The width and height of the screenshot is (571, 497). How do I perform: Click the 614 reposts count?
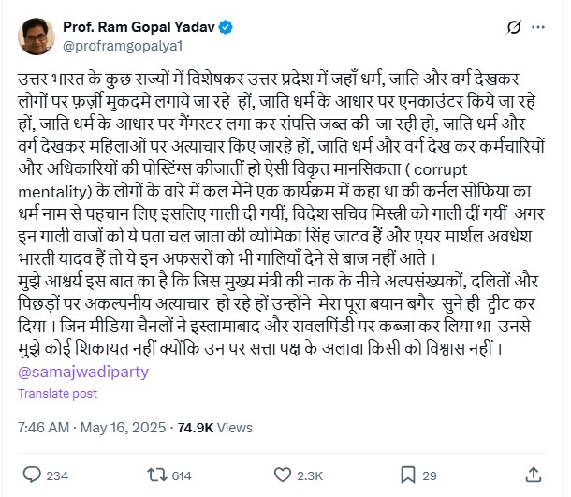(182, 475)
